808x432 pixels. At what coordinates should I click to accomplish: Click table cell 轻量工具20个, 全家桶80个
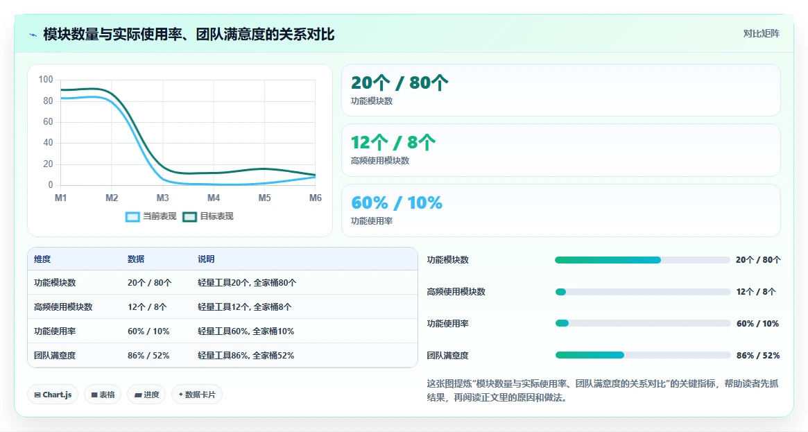point(247,283)
